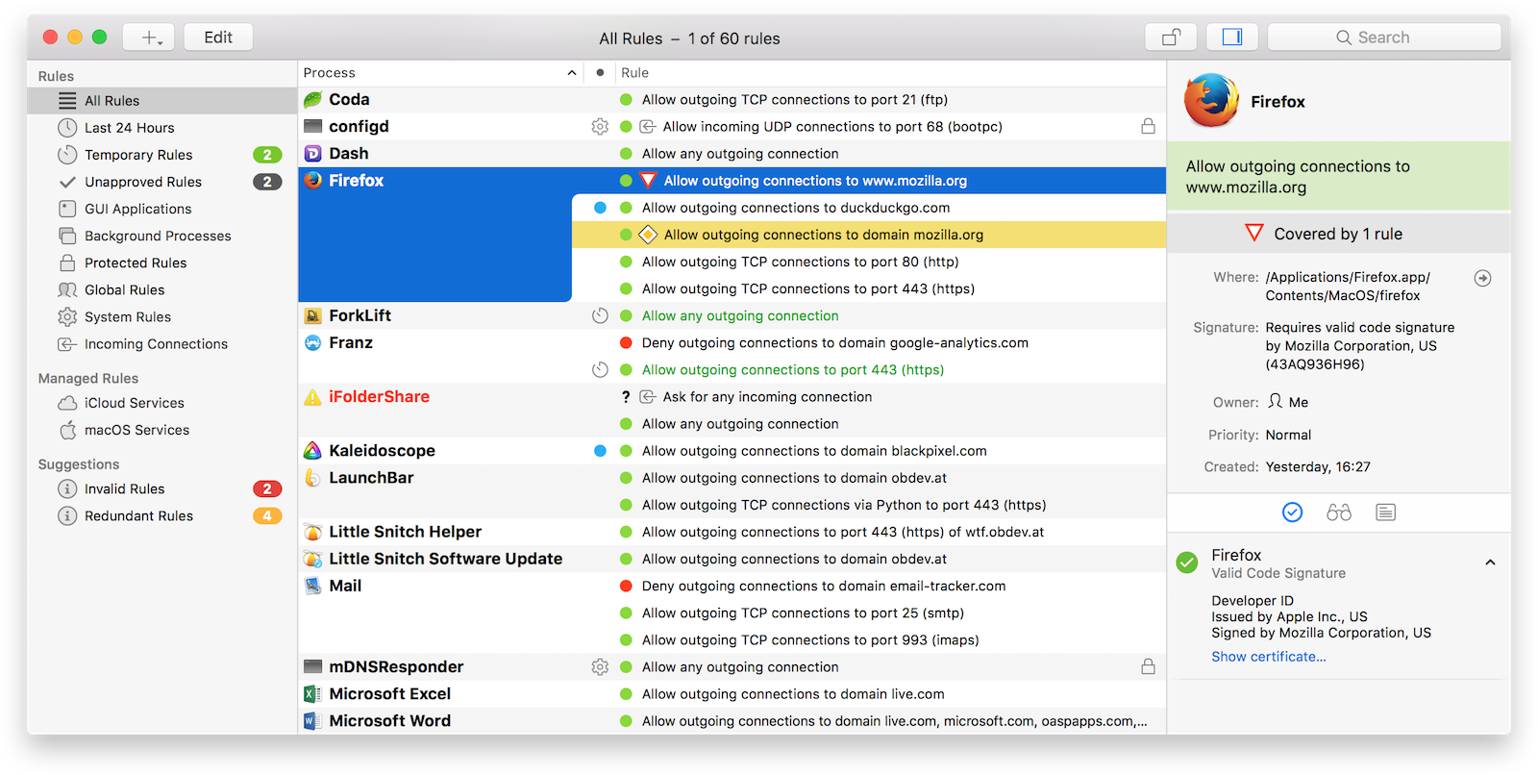1538x775 pixels.
Task: Click the lock icon toolbar button
Action: [x=1171, y=37]
